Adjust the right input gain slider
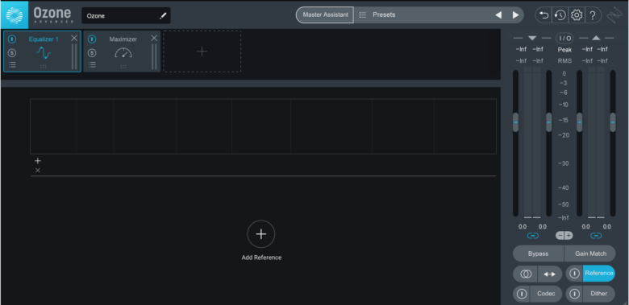This screenshot has width=629, height=305. (x=549, y=122)
